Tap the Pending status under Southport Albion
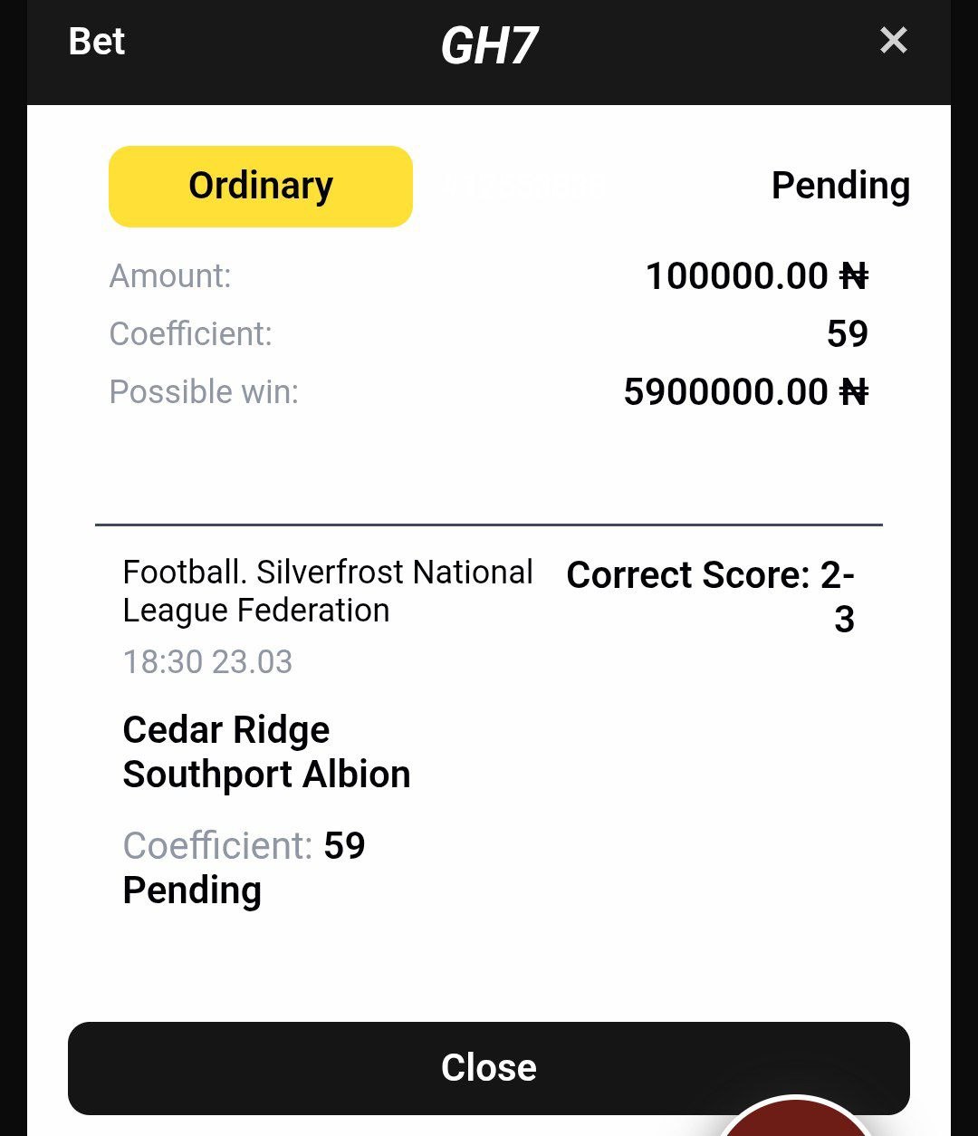The width and height of the screenshot is (978, 1136). coord(192,891)
